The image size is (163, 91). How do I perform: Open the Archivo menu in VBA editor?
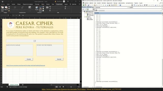coord(87,3)
